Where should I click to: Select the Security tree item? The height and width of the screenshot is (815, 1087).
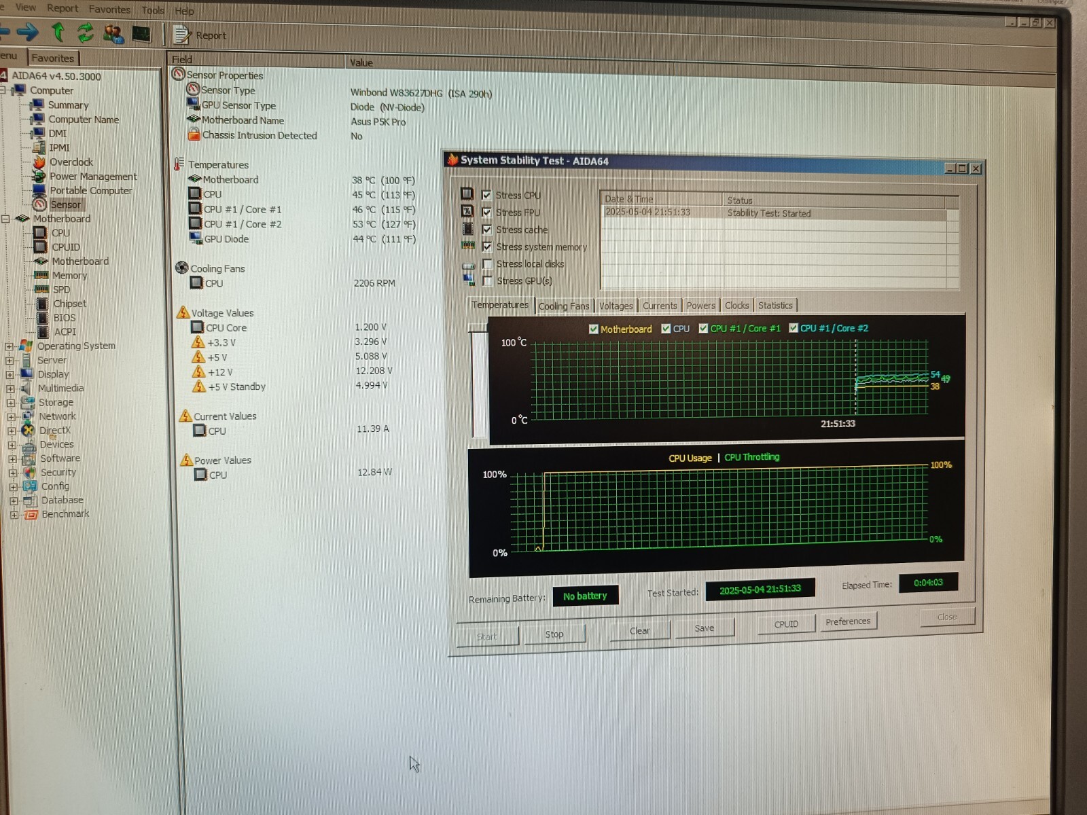58,473
